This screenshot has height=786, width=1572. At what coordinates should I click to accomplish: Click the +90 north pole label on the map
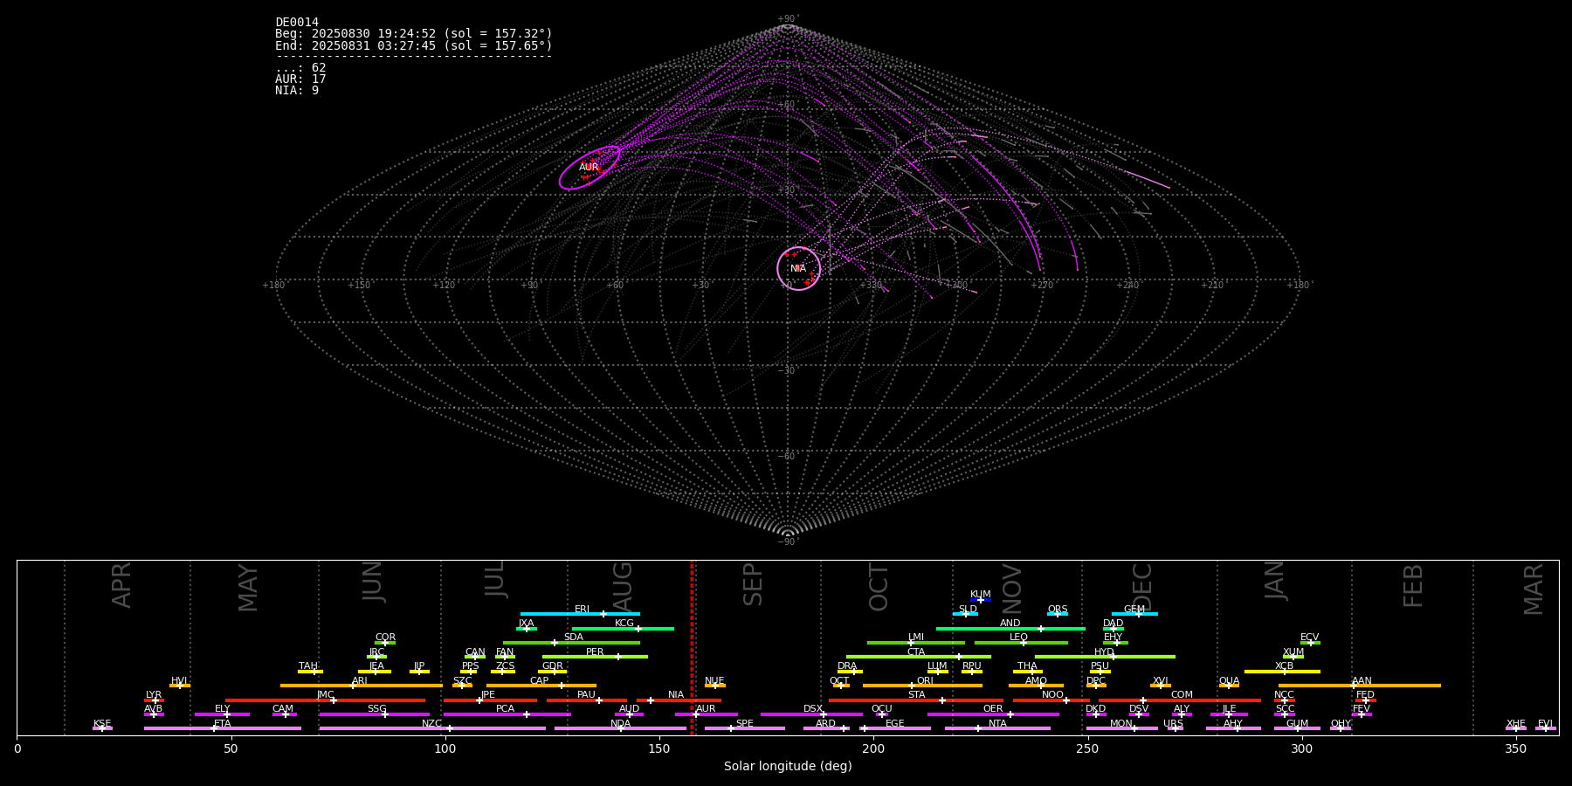[787, 18]
